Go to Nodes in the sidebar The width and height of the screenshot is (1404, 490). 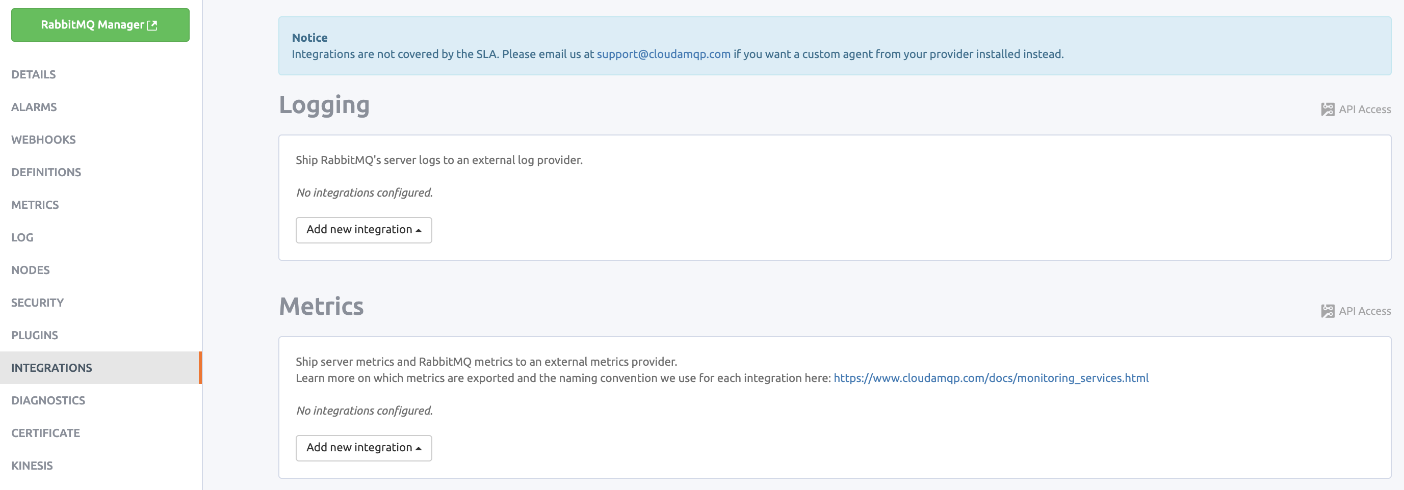pyautogui.click(x=31, y=270)
